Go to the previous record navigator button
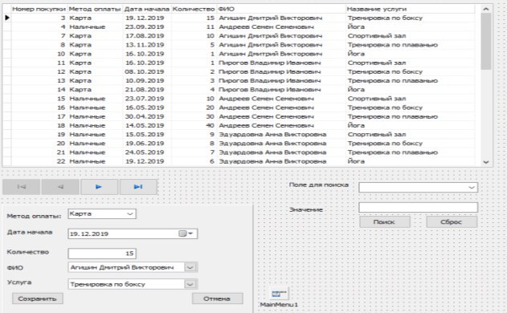This screenshot has width=507, height=313. pyautogui.click(x=60, y=187)
